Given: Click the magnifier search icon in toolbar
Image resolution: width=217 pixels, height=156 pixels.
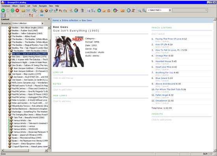Looking at the screenshot, I should point(34,10).
